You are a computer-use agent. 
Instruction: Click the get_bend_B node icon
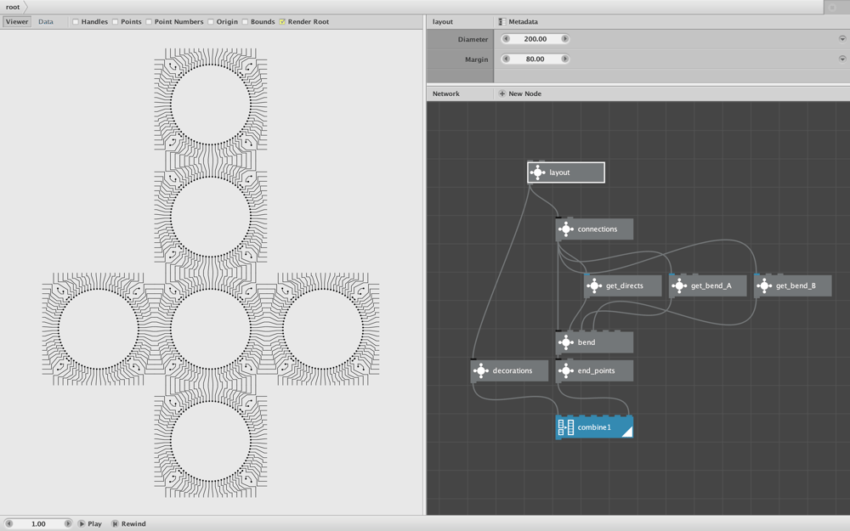tap(764, 285)
